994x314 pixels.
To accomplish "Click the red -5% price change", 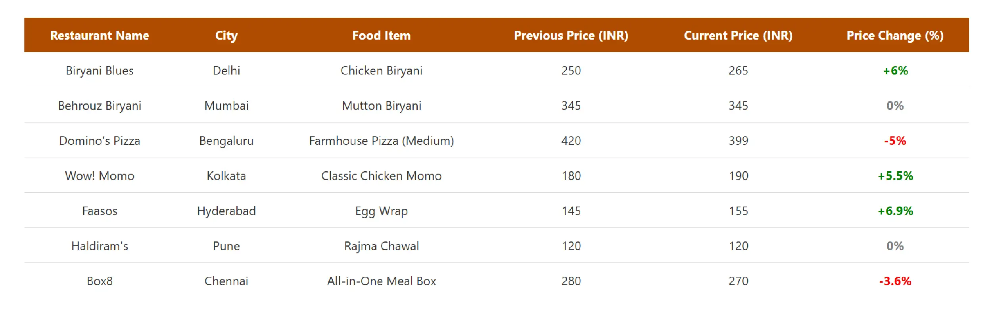I will coord(895,141).
